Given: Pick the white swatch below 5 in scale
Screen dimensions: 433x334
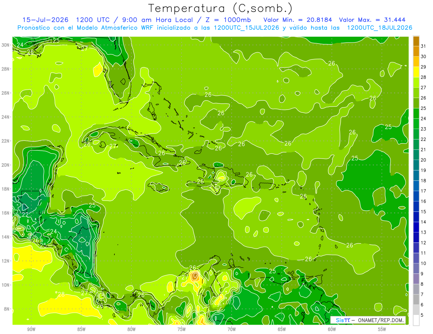Looking at the screenshot, I should click(x=416, y=320).
